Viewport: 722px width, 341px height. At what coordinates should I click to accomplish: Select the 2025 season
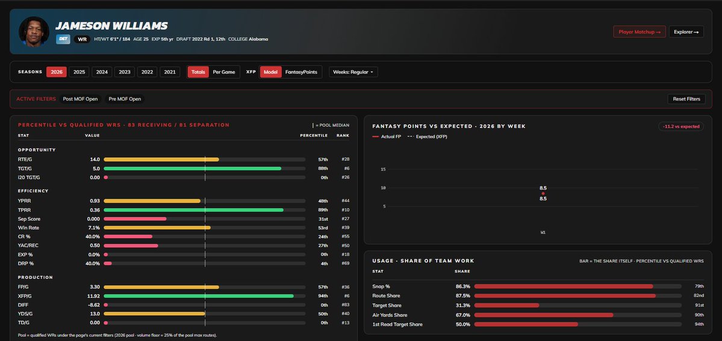[x=79, y=72]
